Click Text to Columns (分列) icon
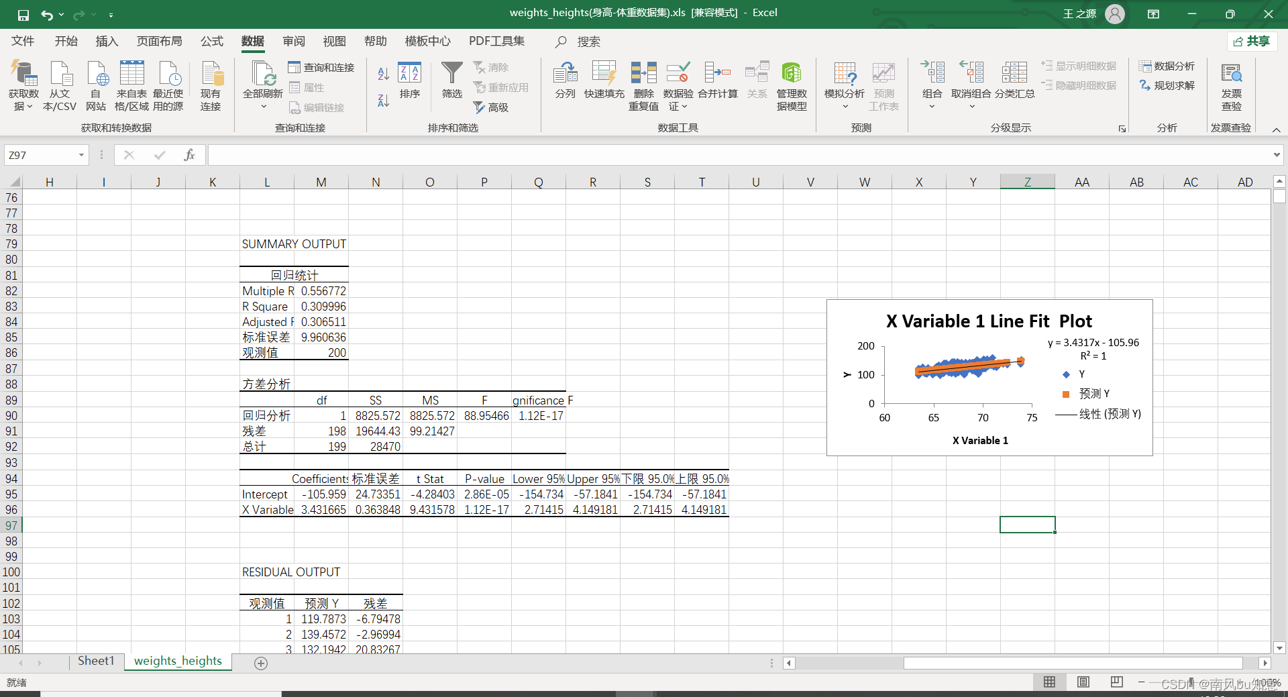This screenshot has width=1288, height=697. pyautogui.click(x=566, y=81)
